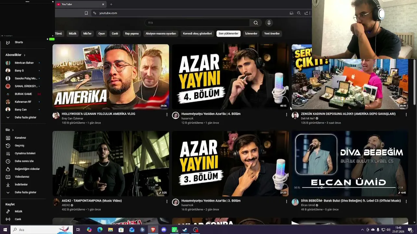
Task: Click the YouTube Ara search field
Action: click(197, 23)
